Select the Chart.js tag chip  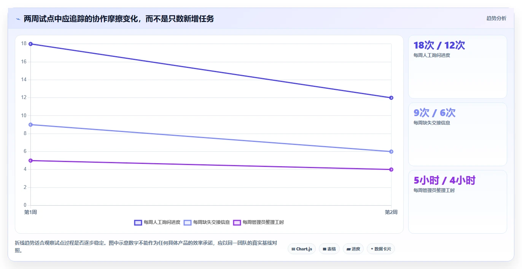302,249
